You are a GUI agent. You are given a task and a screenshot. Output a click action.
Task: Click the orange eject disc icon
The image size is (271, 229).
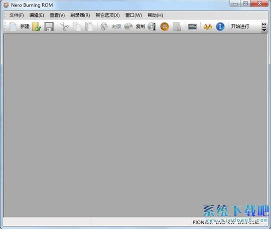coord(165,26)
